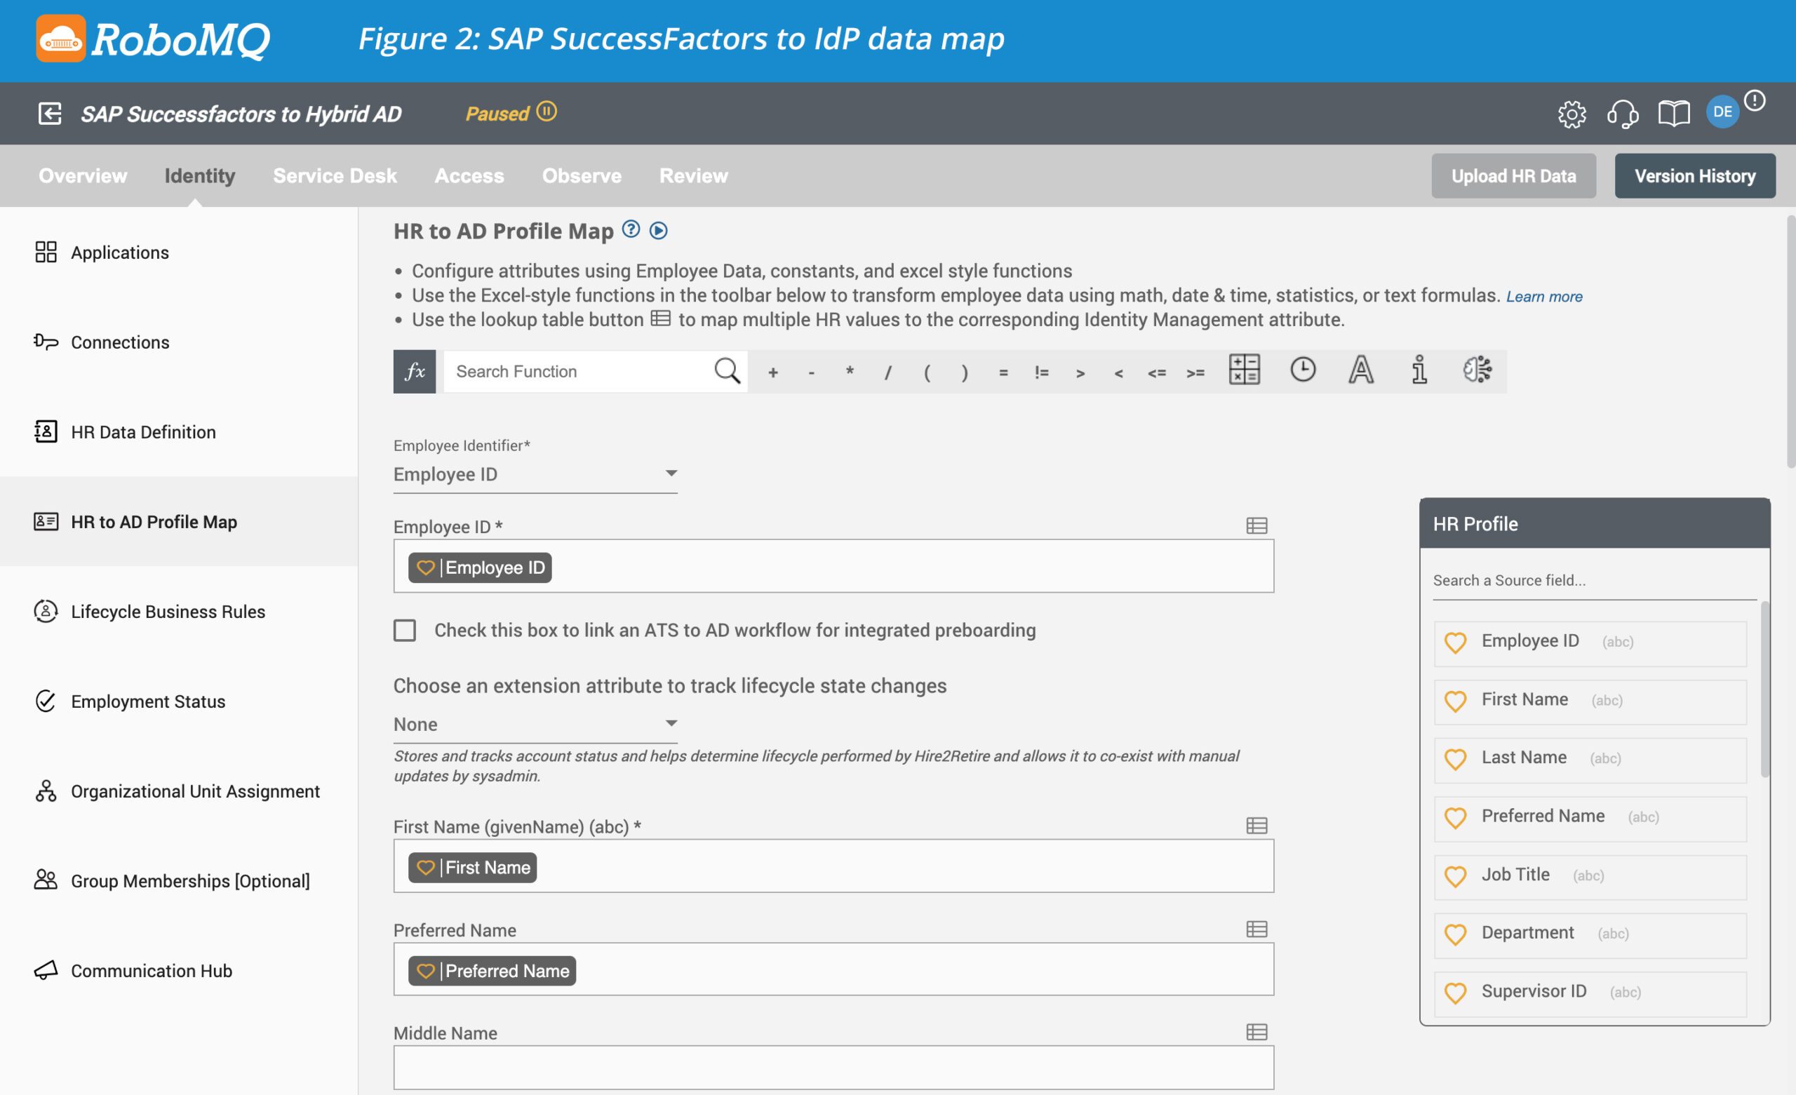This screenshot has width=1796, height=1095.
Task: Enable the ATS to AD workflow checkbox
Action: click(x=405, y=630)
